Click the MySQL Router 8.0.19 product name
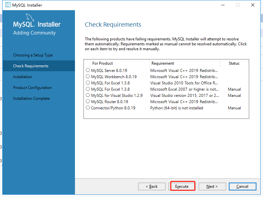This screenshot has width=263, height=197. (x=109, y=102)
